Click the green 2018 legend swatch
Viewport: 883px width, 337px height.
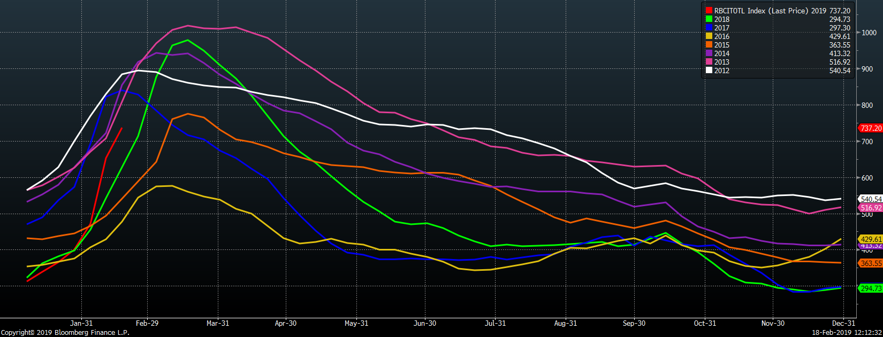click(x=709, y=19)
